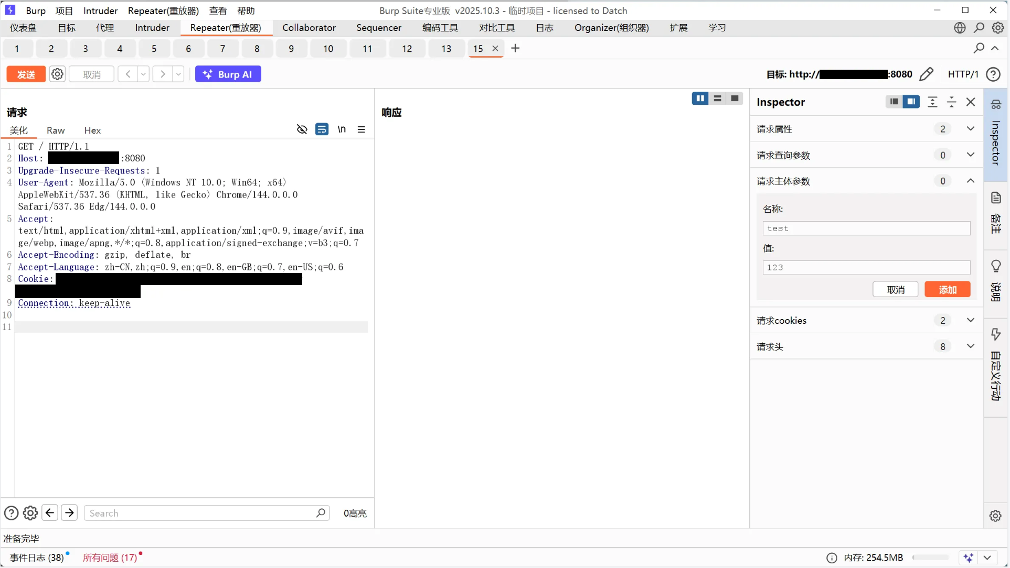This screenshot has height=568, width=1010.
Task: Open Burp AI sparkle icon in status bar
Action: click(969, 558)
